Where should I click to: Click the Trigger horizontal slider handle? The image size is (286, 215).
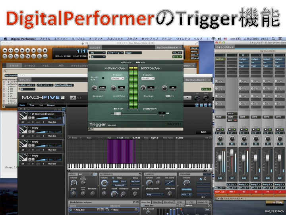point(118,114)
